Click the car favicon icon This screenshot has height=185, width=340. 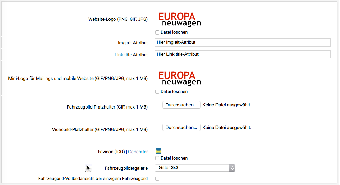pos(158,151)
